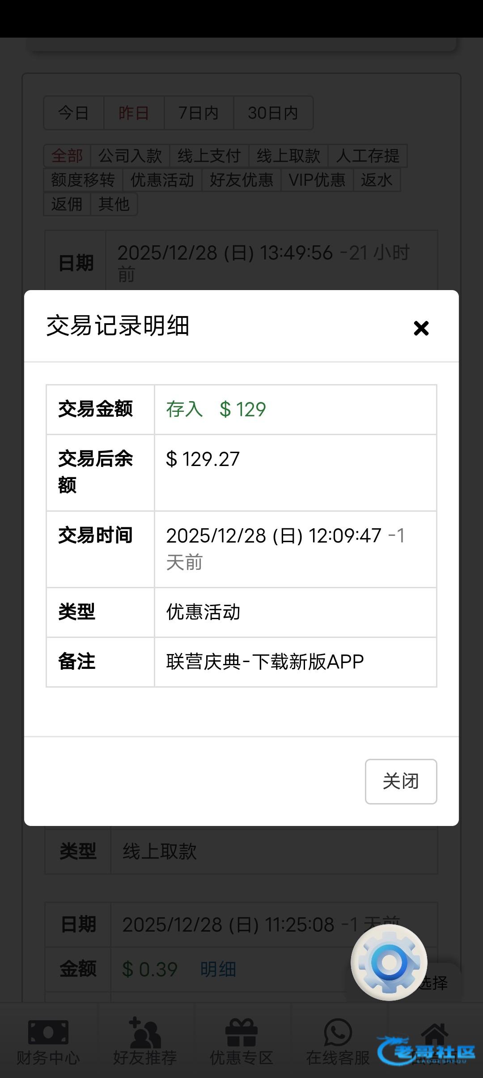Open 优惠专区 gift icon

point(241,1032)
